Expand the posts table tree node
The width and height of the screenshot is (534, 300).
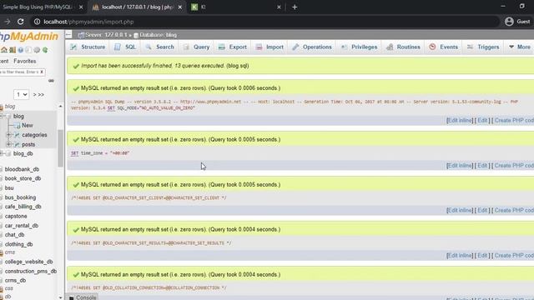point(9,144)
